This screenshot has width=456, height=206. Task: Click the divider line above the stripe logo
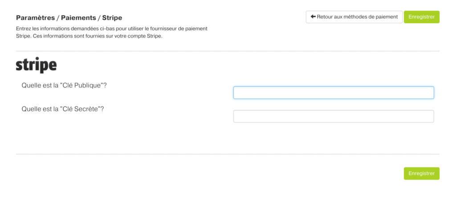tap(228, 51)
